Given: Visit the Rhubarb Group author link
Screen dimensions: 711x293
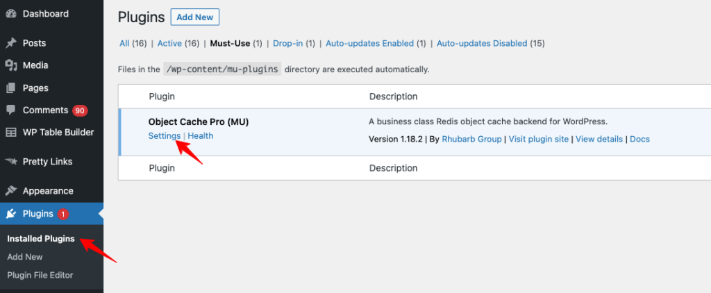Looking at the screenshot, I should [471, 140].
